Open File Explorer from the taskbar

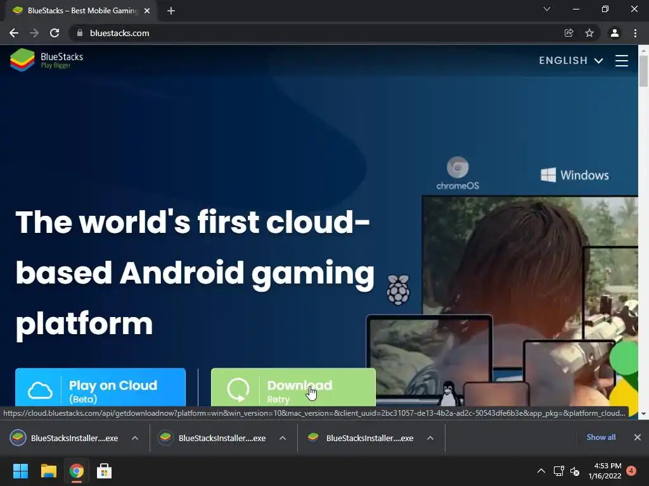(48, 471)
